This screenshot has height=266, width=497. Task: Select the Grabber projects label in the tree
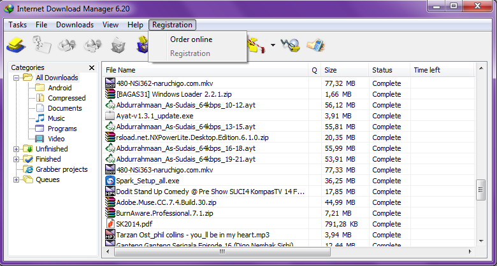pos(62,169)
